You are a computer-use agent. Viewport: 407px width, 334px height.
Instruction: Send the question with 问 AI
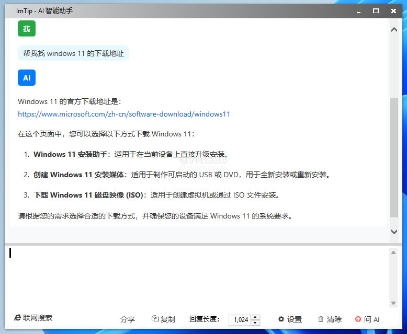(x=367, y=319)
